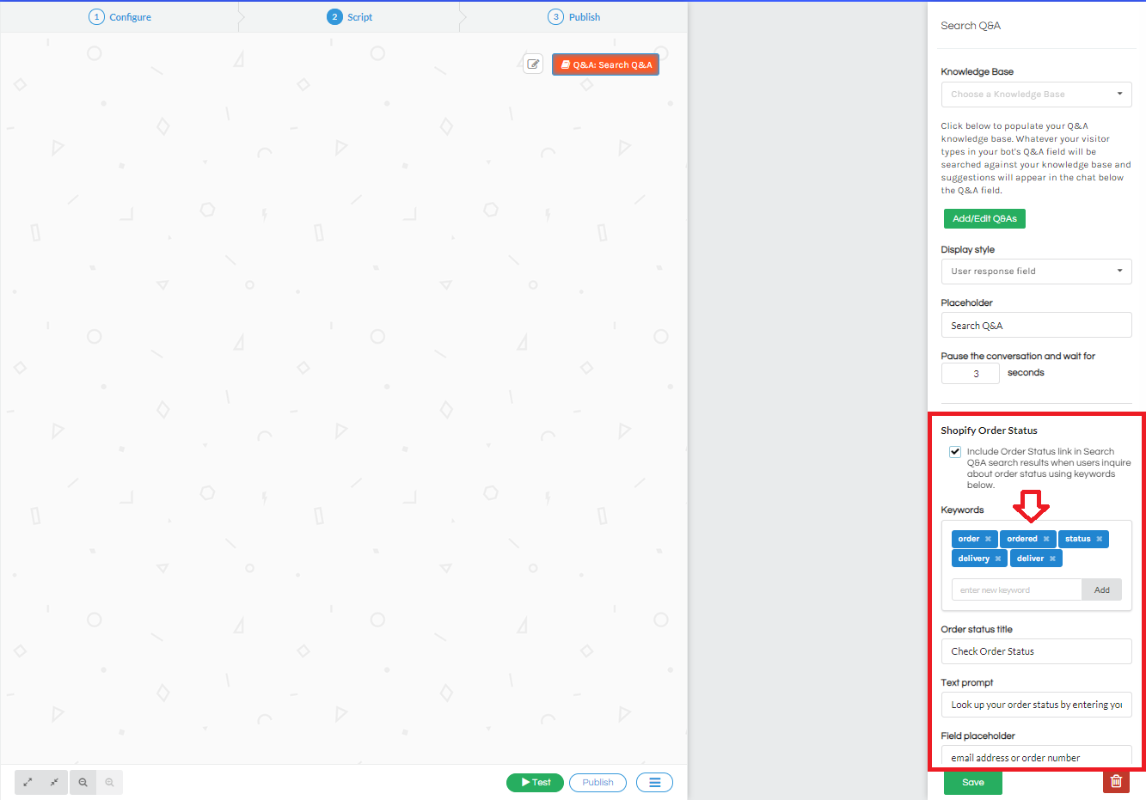This screenshot has width=1146, height=800.
Task: Click the Field placeholder input field
Action: coord(1036,757)
